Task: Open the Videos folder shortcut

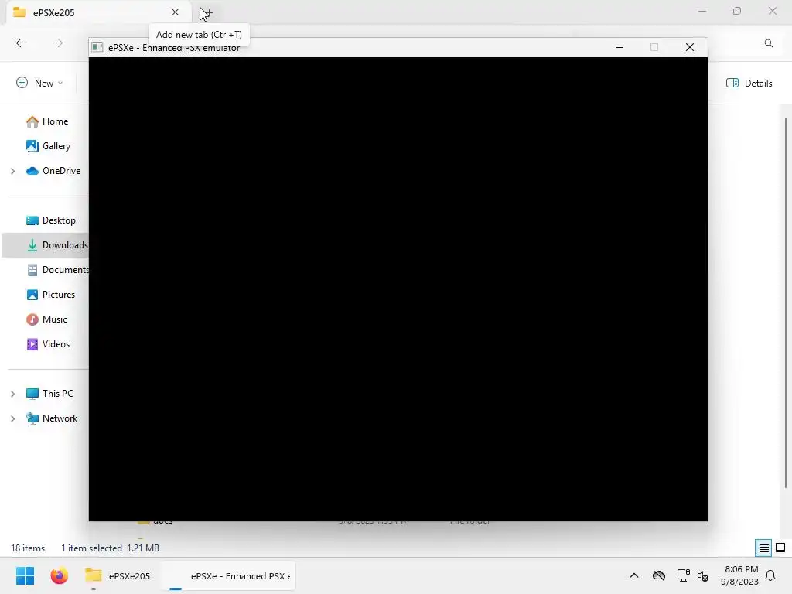Action: (56, 344)
